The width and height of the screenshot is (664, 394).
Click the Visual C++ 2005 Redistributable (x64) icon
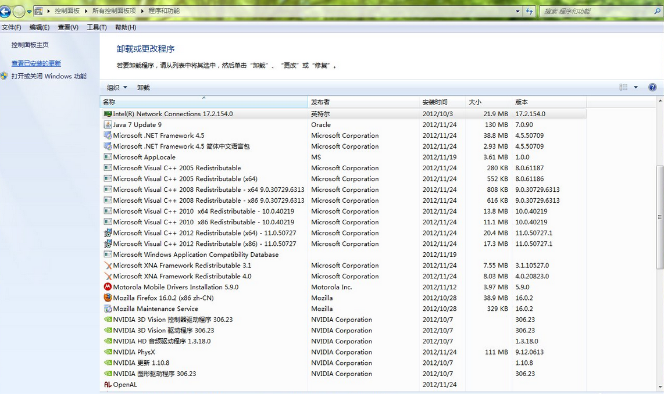click(108, 178)
